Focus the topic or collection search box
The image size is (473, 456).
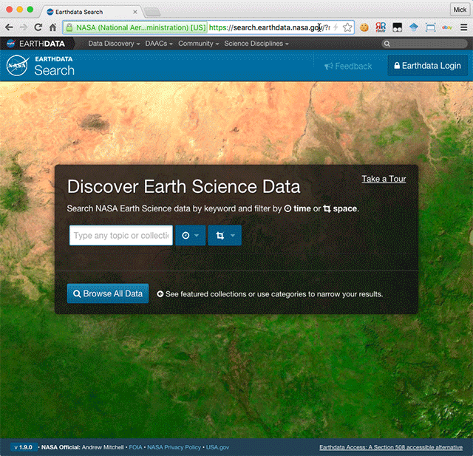click(121, 235)
